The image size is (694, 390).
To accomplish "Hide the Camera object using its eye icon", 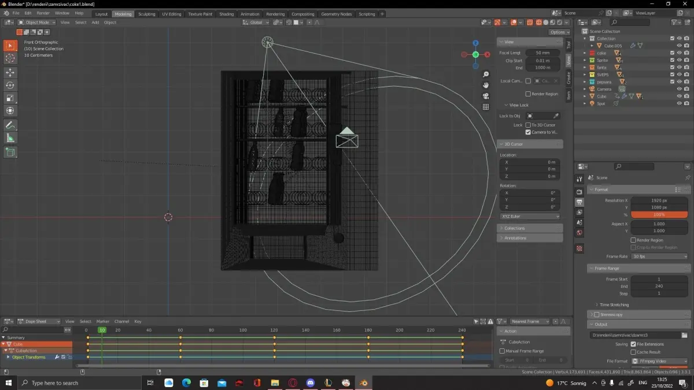I will 679,89.
